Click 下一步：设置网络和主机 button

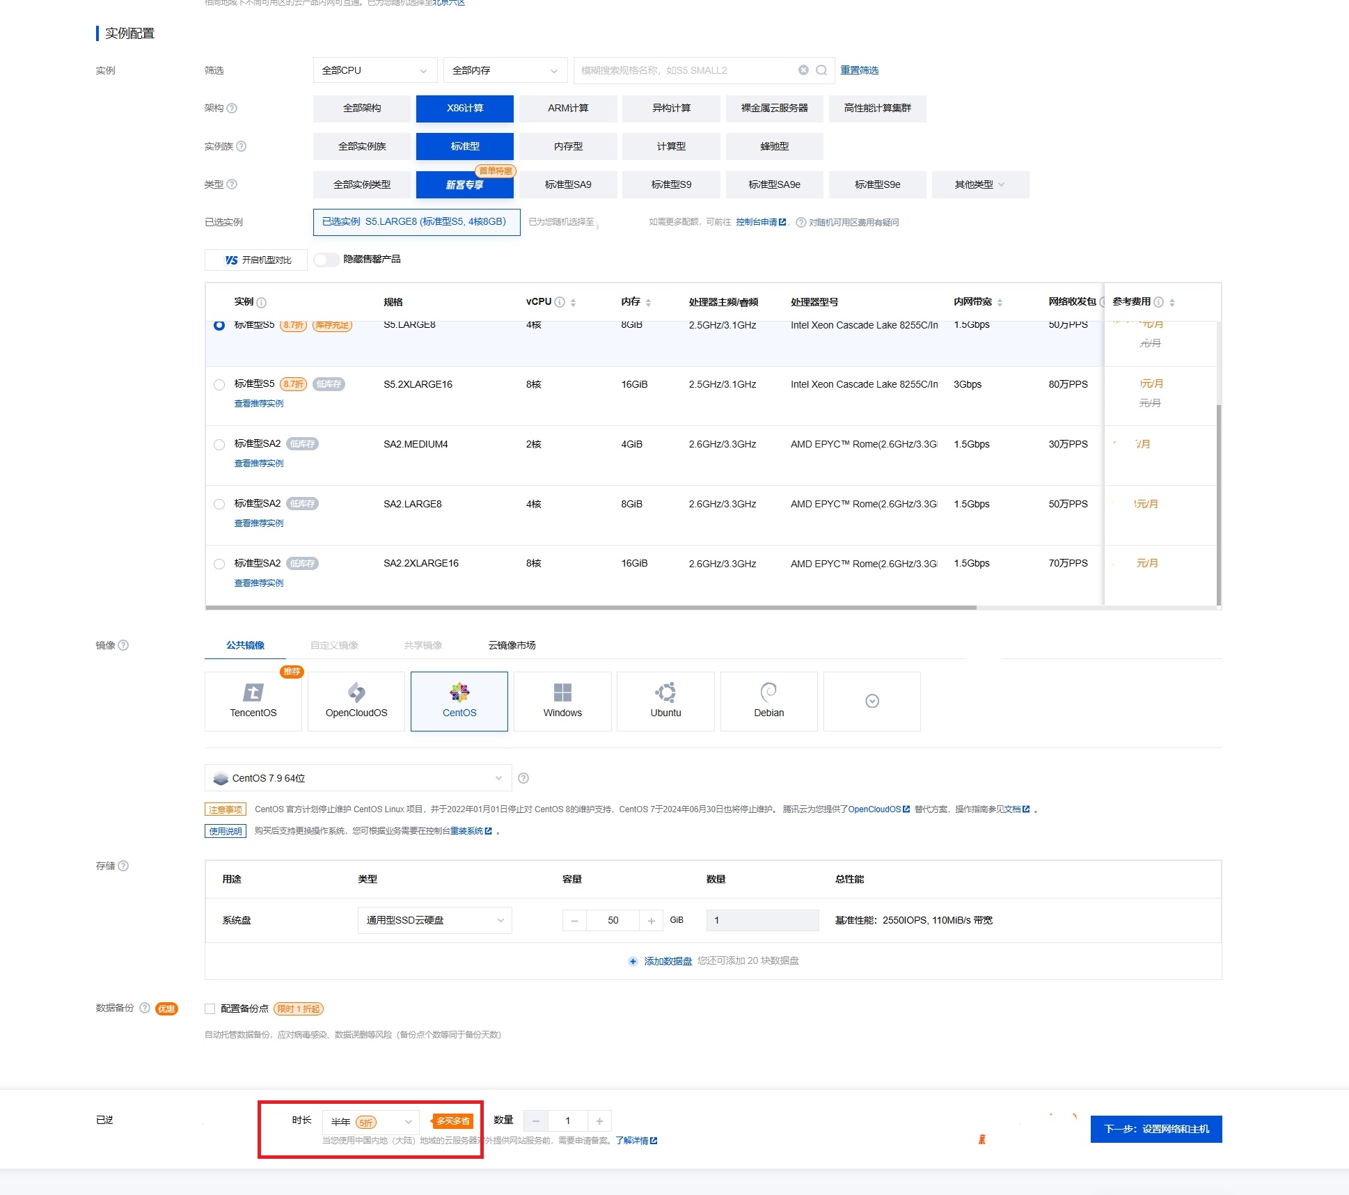(x=1156, y=1129)
